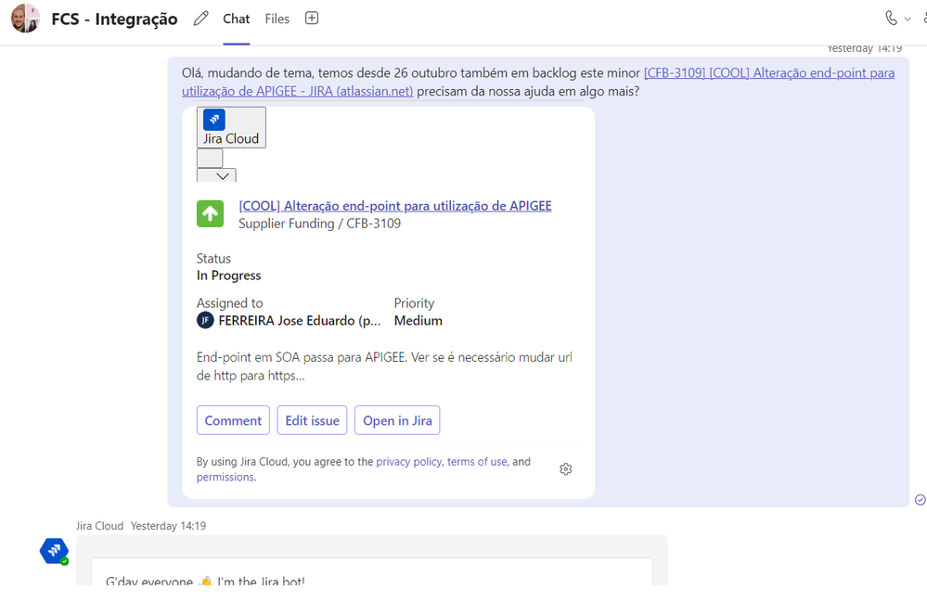Open the FCS - Integração group avatar

(25, 19)
